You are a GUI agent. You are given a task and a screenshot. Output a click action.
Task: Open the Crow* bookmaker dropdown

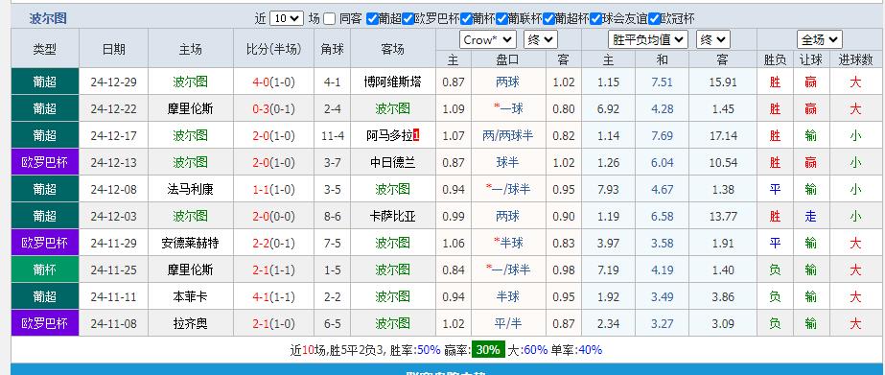[488, 39]
